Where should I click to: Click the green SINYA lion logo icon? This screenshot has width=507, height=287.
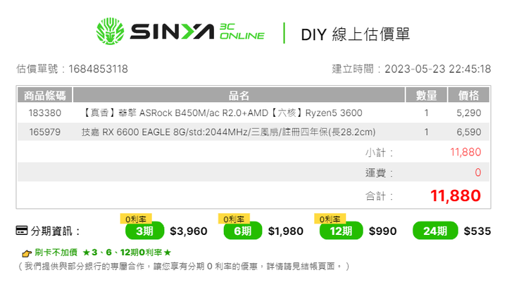coord(110,31)
